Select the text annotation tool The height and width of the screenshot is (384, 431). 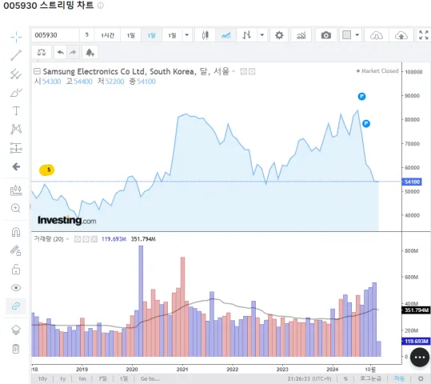pyautogui.click(x=16, y=111)
